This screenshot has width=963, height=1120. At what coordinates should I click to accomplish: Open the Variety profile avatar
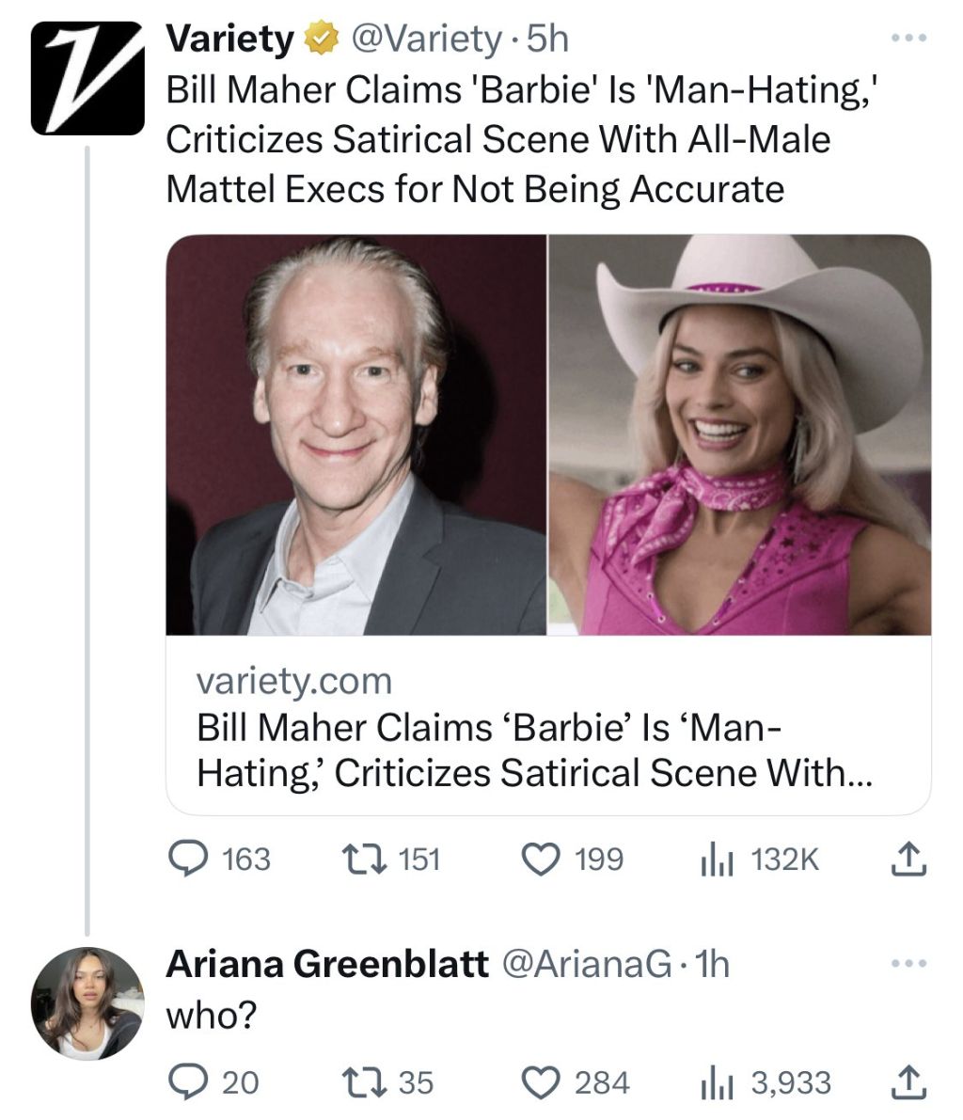[x=87, y=78]
